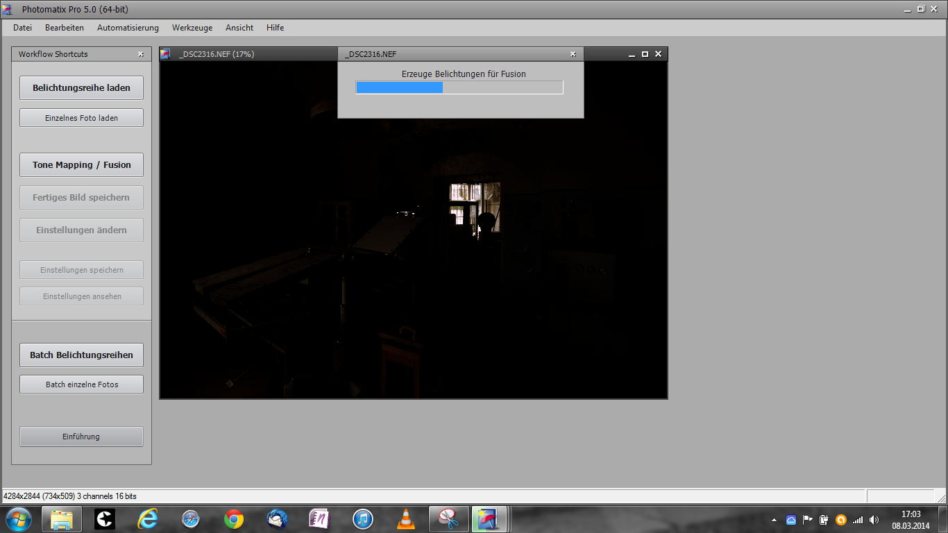The width and height of the screenshot is (948, 533).
Task: Open the Datei menu
Action: click(23, 28)
